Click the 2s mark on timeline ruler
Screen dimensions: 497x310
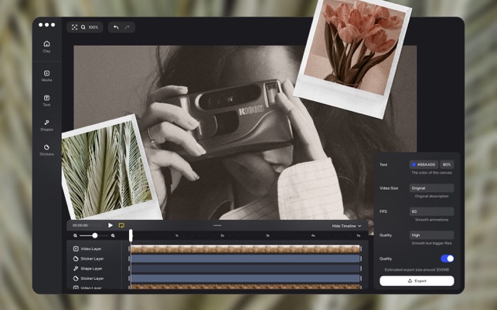[223, 236]
